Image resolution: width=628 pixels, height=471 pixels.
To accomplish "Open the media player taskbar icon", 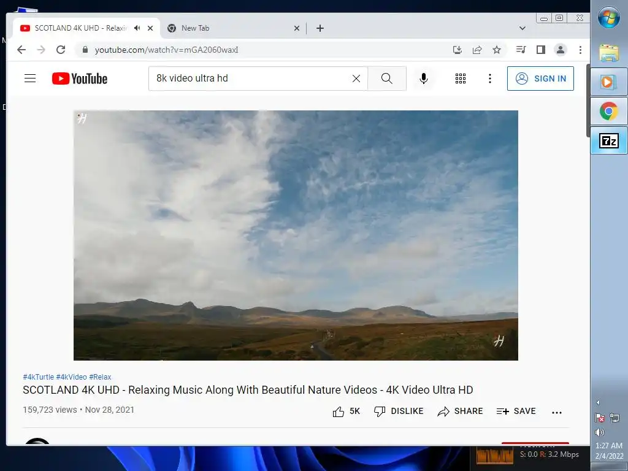I will point(609,82).
